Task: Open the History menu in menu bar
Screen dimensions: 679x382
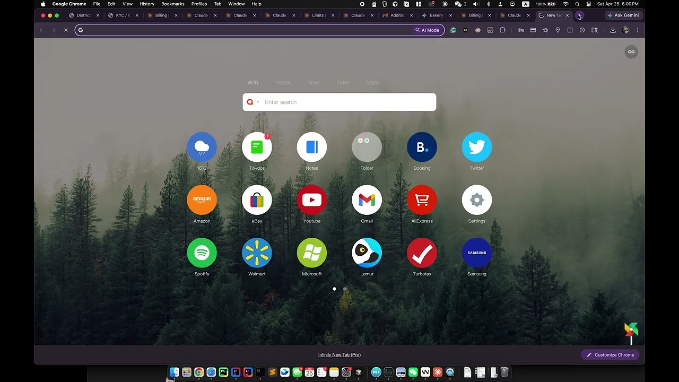Action: (147, 4)
